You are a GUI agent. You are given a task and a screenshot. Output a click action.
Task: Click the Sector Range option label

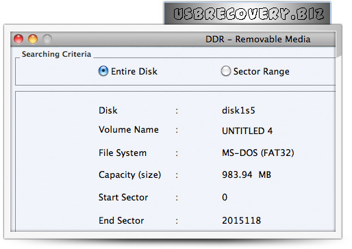coord(262,72)
